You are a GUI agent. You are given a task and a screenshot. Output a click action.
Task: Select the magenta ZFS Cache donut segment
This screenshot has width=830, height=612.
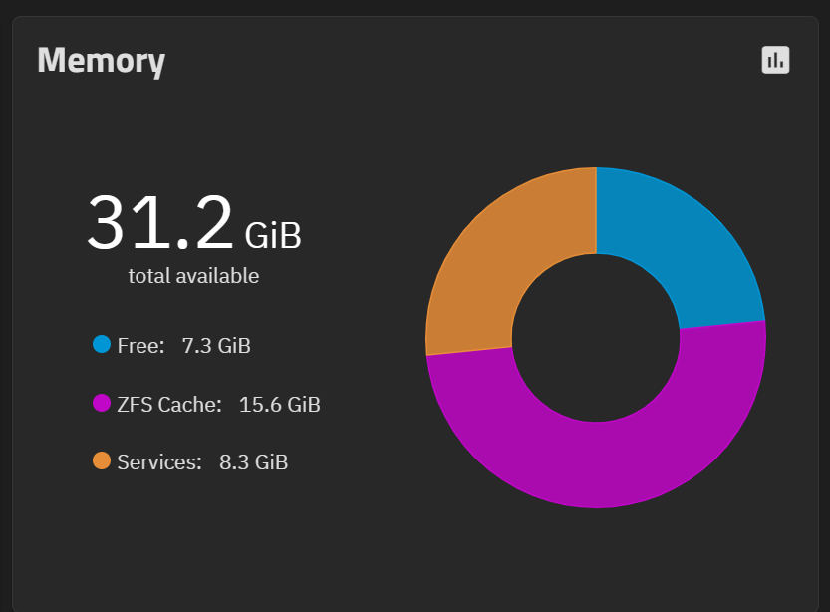pos(598,465)
